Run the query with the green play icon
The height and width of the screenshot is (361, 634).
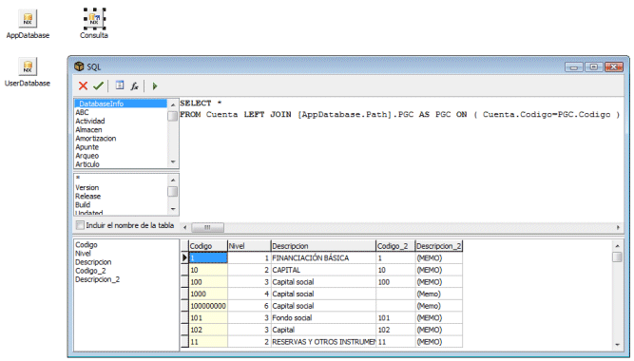pos(154,85)
